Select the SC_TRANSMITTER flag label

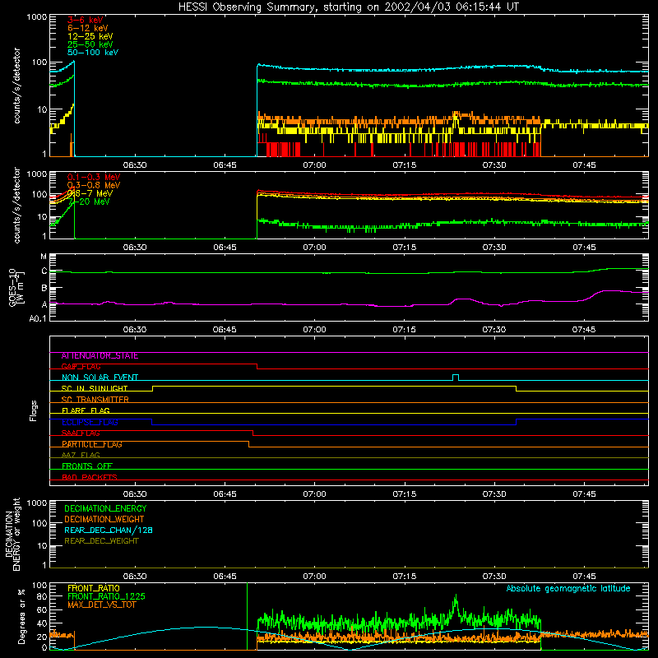(95, 400)
